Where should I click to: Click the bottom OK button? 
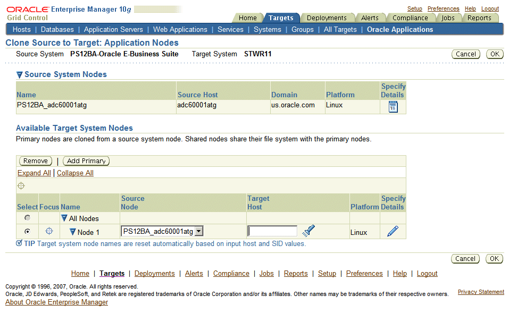click(495, 258)
